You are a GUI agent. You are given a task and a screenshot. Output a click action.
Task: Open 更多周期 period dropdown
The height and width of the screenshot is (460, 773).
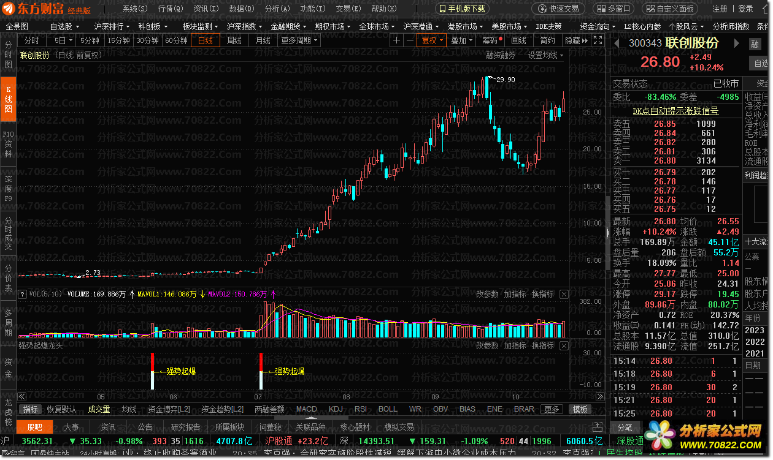click(x=299, y=40)
